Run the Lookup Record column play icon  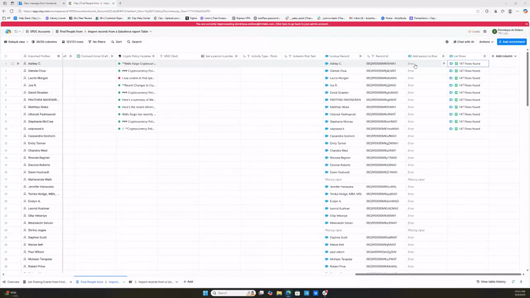[x=360, y=56]
